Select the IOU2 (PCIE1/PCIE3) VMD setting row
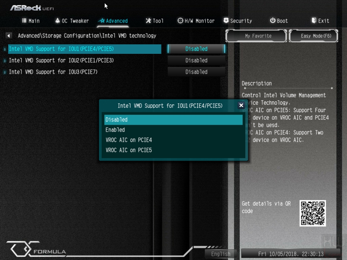 (x=85, y=60)
